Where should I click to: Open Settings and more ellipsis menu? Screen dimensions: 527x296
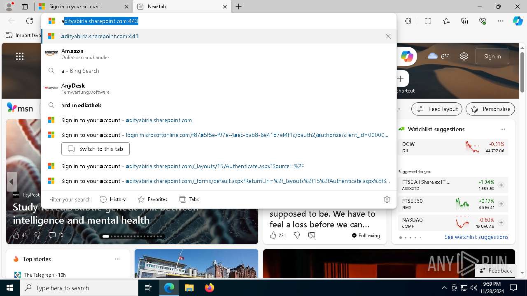coord(501,21)
